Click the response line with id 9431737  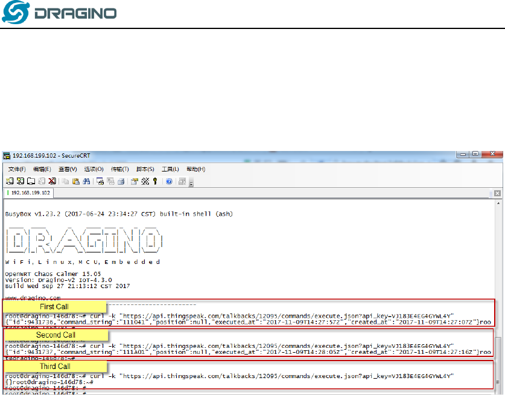[248, 352]
